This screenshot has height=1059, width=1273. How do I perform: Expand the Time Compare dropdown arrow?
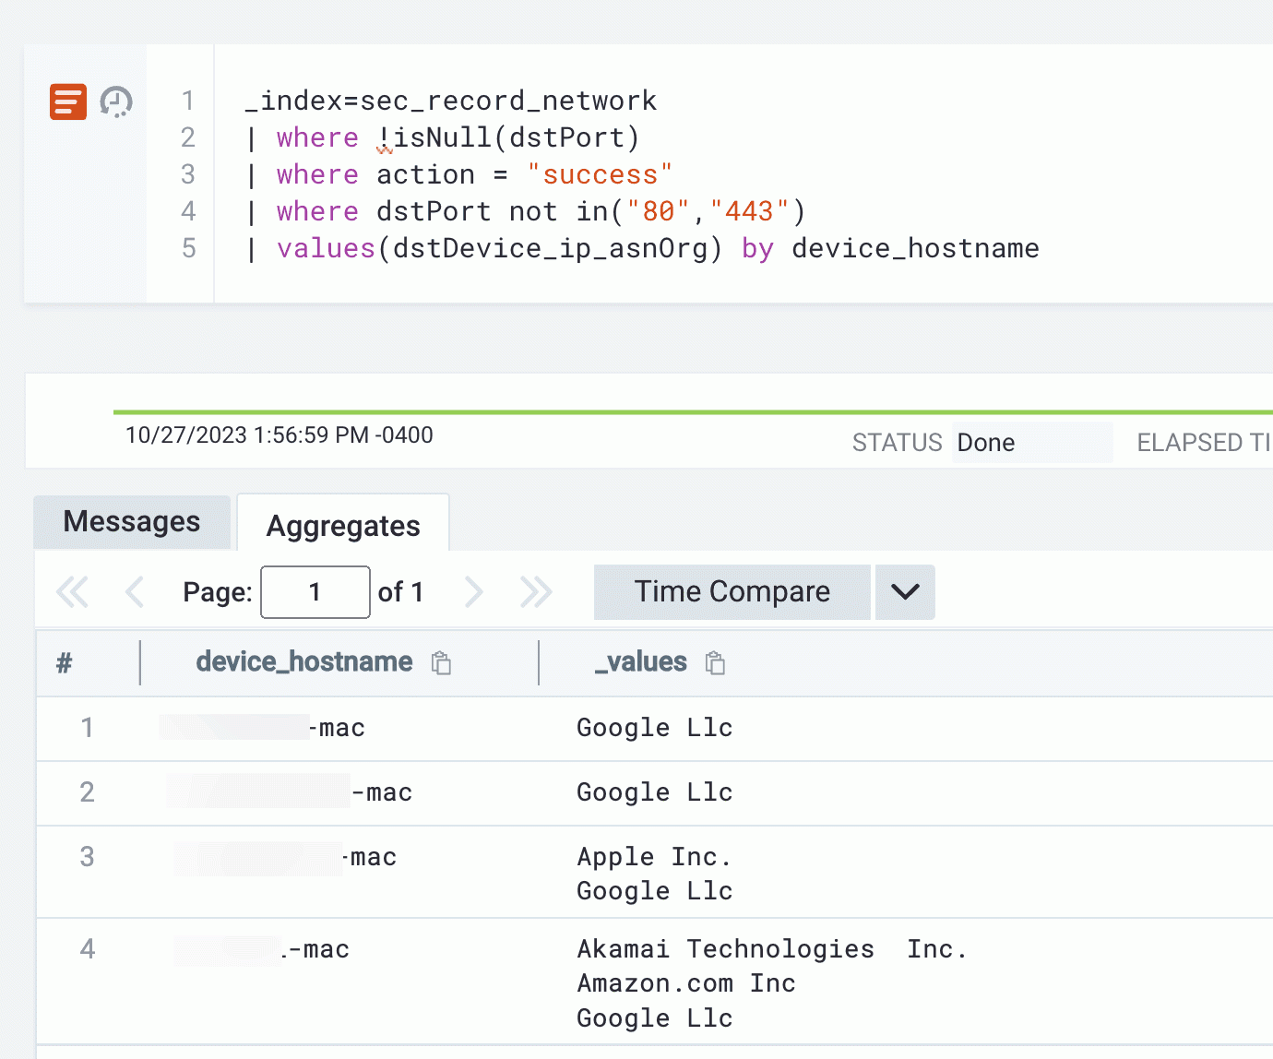click(x=905, y=592)
